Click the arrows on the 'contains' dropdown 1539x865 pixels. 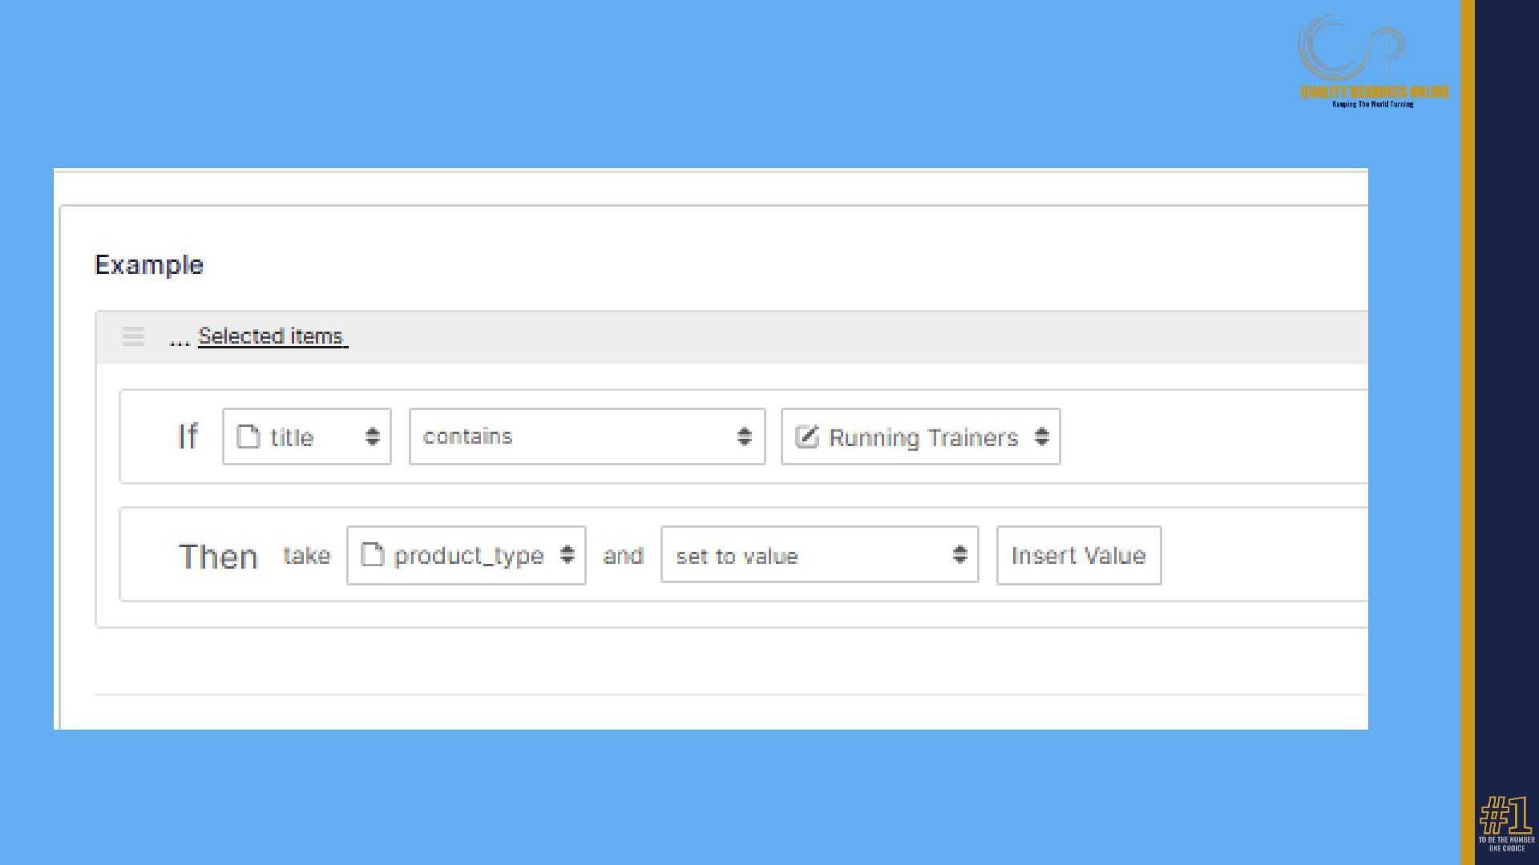click(744, 437)
